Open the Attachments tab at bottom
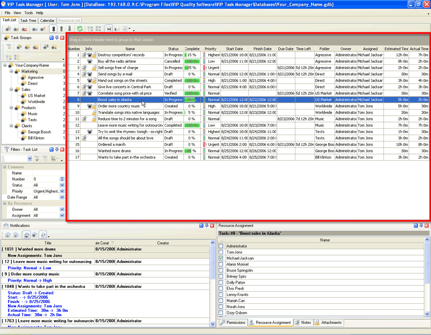 [x=329, y=322]
